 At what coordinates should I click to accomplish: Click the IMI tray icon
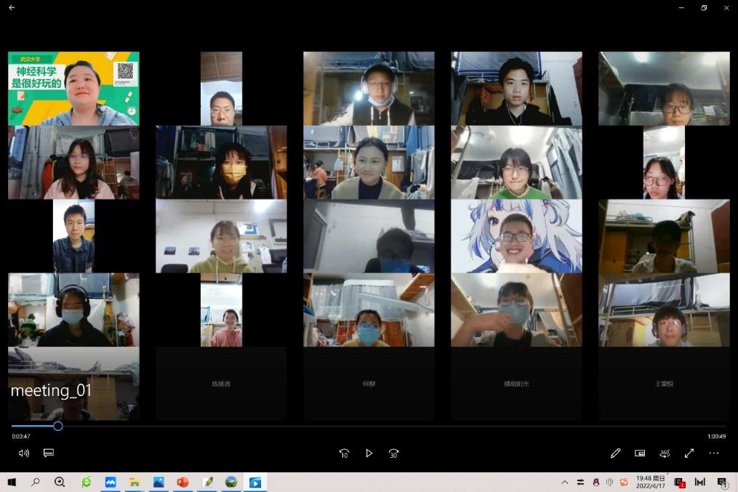coord(700,482)
